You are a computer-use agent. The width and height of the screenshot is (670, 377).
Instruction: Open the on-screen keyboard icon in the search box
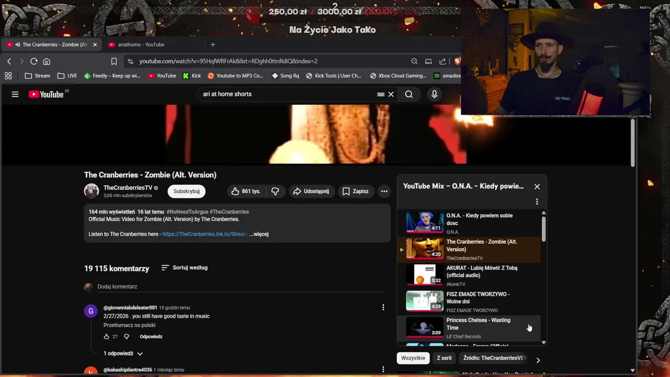pyautogui.click(x=381, y=94)
